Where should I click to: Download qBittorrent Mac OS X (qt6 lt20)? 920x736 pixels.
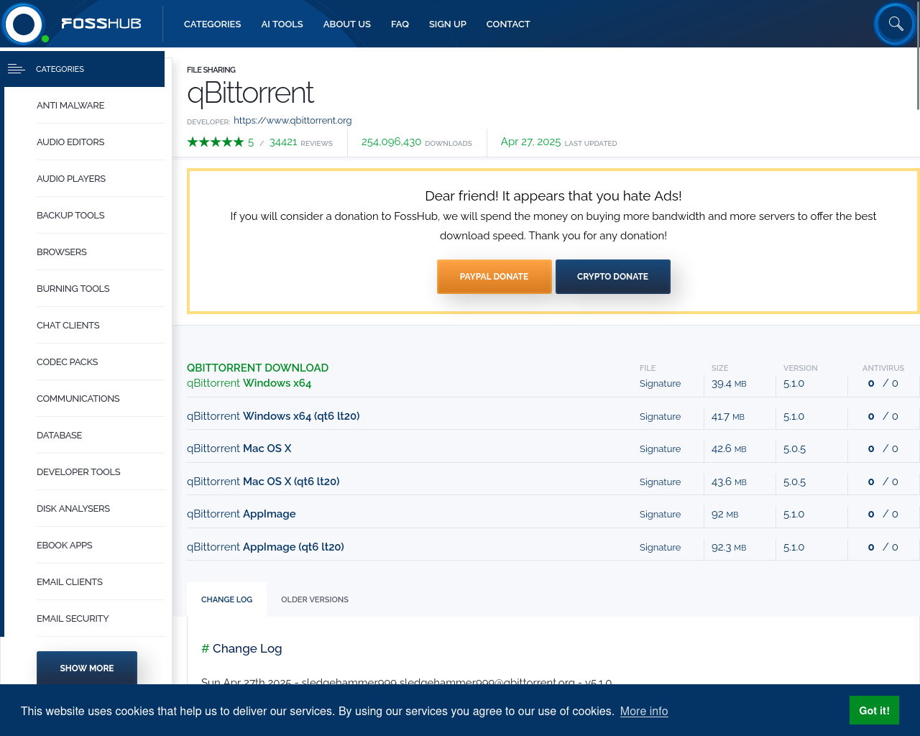[x=263, y=482]
